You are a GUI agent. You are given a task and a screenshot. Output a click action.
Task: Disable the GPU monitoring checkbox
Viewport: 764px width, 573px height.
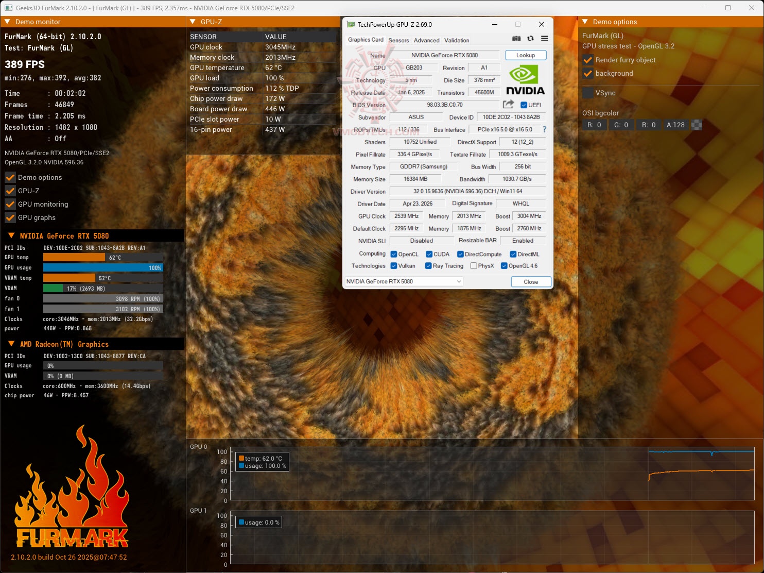[10, 204]
